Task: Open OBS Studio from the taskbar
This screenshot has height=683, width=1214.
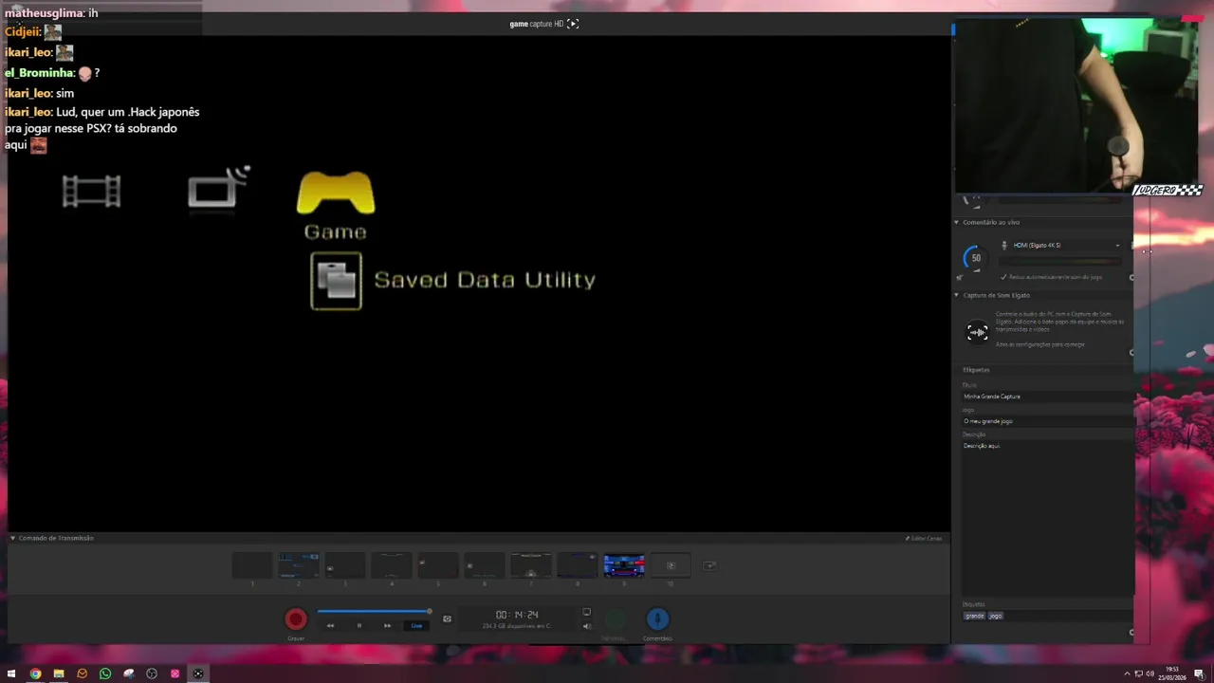Action: coord(152,674)
